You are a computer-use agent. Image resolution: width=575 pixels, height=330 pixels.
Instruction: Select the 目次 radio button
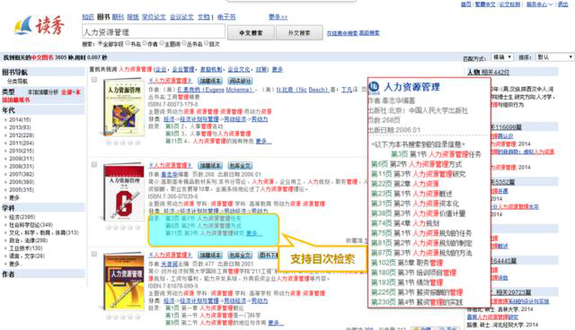tap(207, 44)
